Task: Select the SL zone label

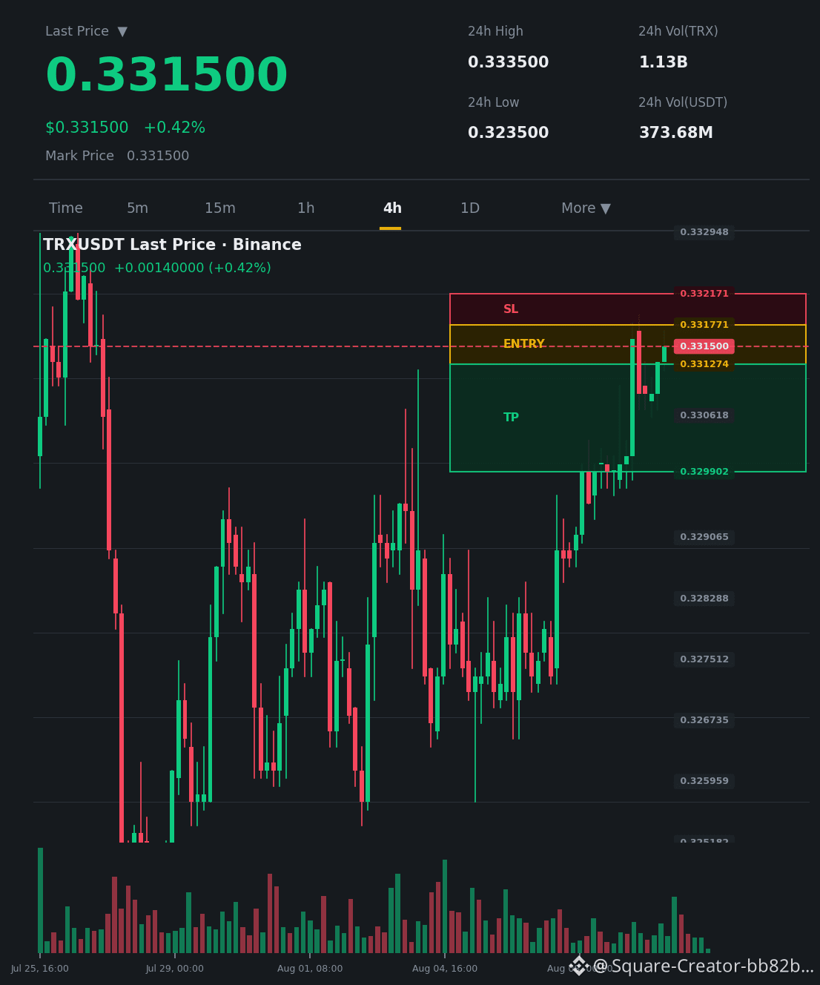Action: click(511, 309)
